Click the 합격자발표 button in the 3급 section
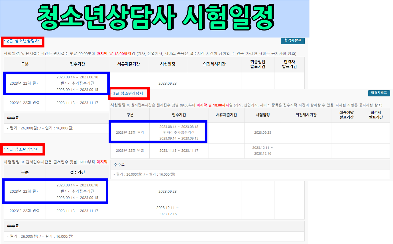The width and height of the screenshot is (393, 244). 379,93
